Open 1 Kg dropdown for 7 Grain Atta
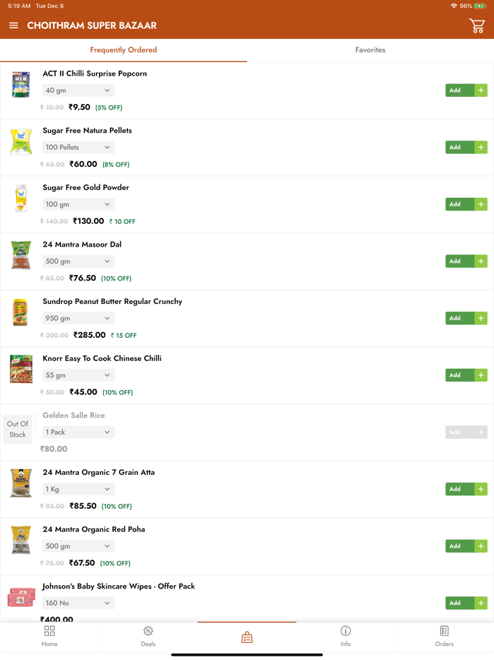The width and height of the screenshot is (494, 660). click(78, 489)
